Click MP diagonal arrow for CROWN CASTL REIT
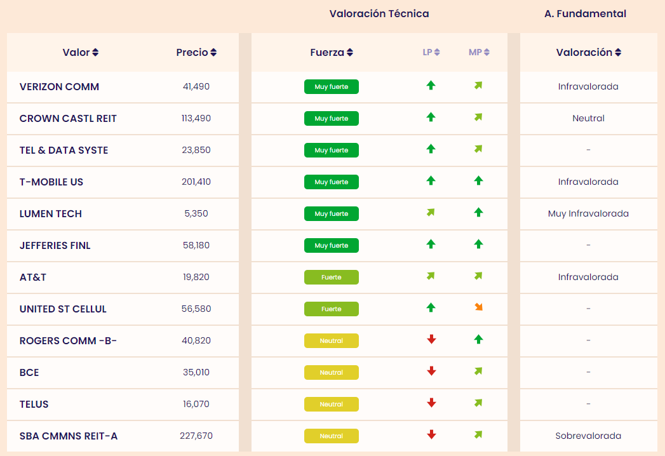The image size is (665, 456). point(478,117)
